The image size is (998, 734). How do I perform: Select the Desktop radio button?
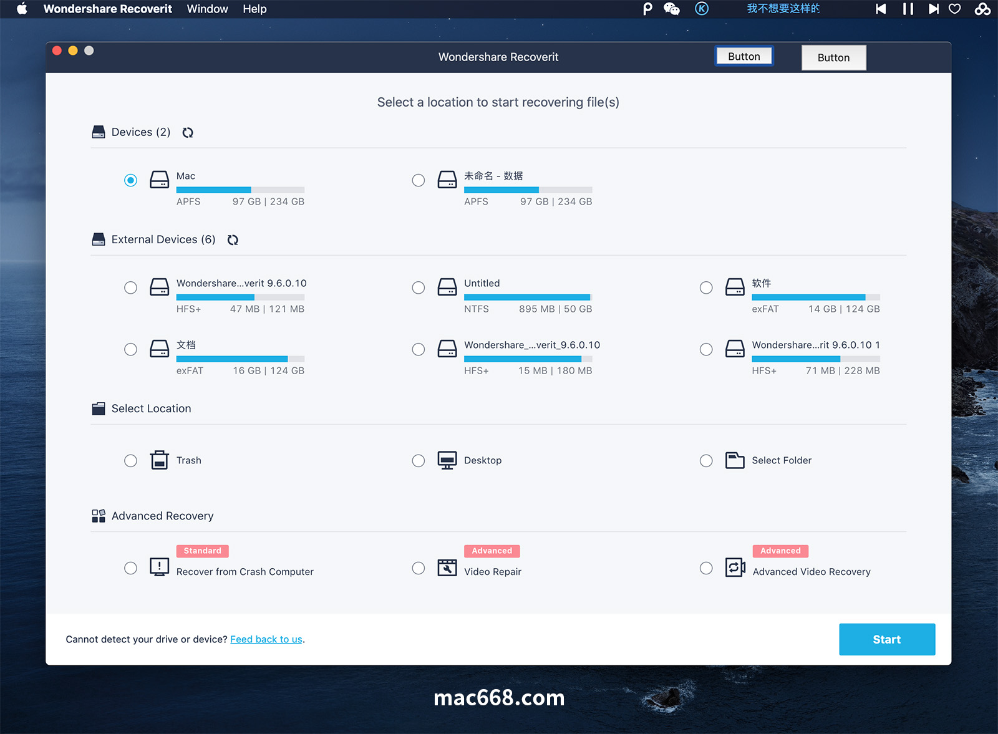[x=419, y=461]
